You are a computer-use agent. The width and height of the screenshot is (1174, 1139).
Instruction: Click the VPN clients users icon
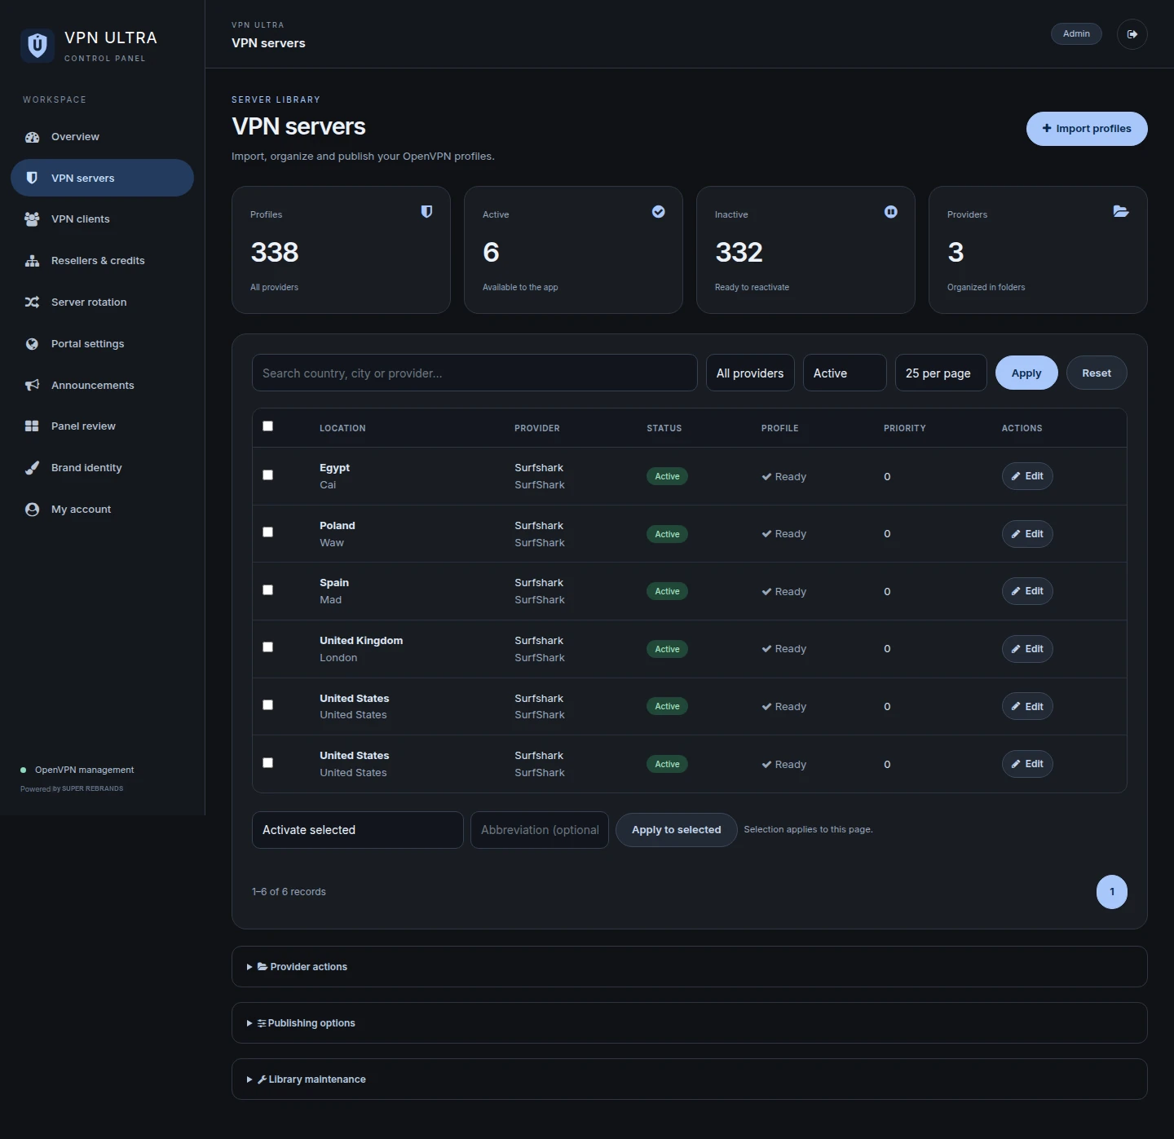(x=32, y=219)
